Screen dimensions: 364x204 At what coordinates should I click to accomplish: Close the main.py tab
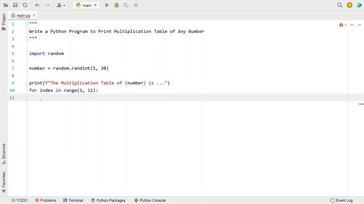[34, 15]
